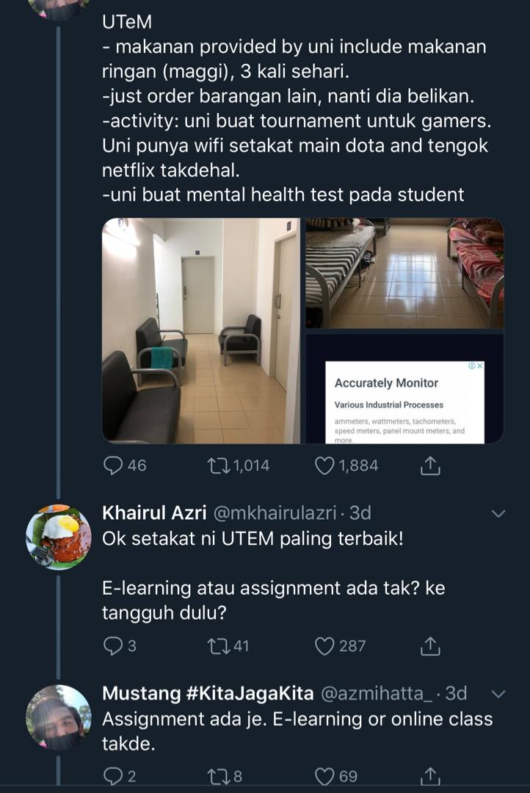Image resolution: width=530 pixels, height=793 pixels.
Task: Open the reply icon on the UTeM tweet
Action: coord(112,464)
